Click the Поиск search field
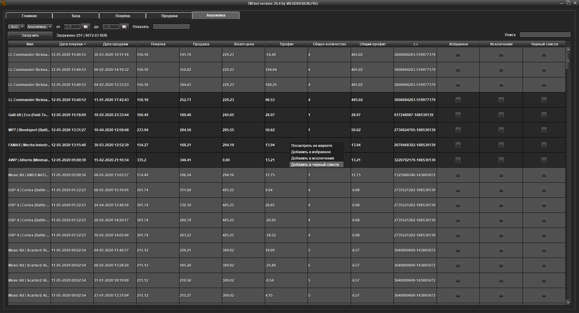 (545, 35)
